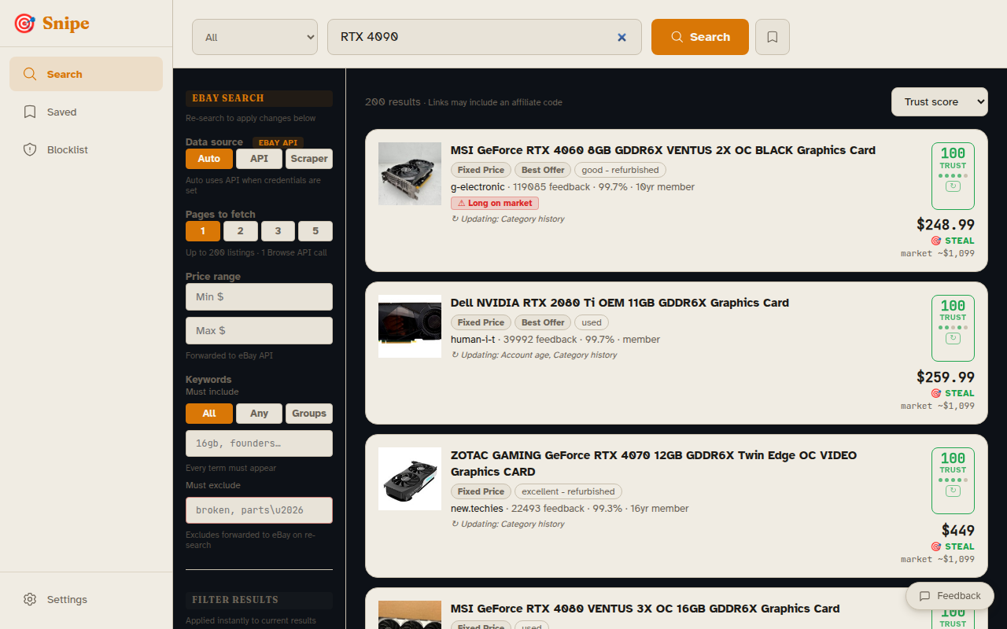1007x629 pixels.
Task: Open the Snipe logo home icon
Action: [x=24, y=24]
